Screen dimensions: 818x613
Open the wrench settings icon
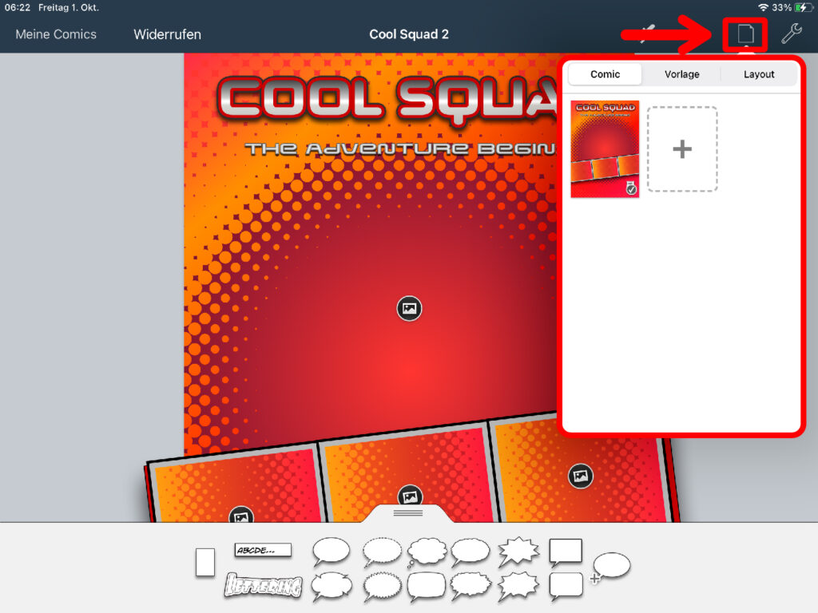pos(791,34)
